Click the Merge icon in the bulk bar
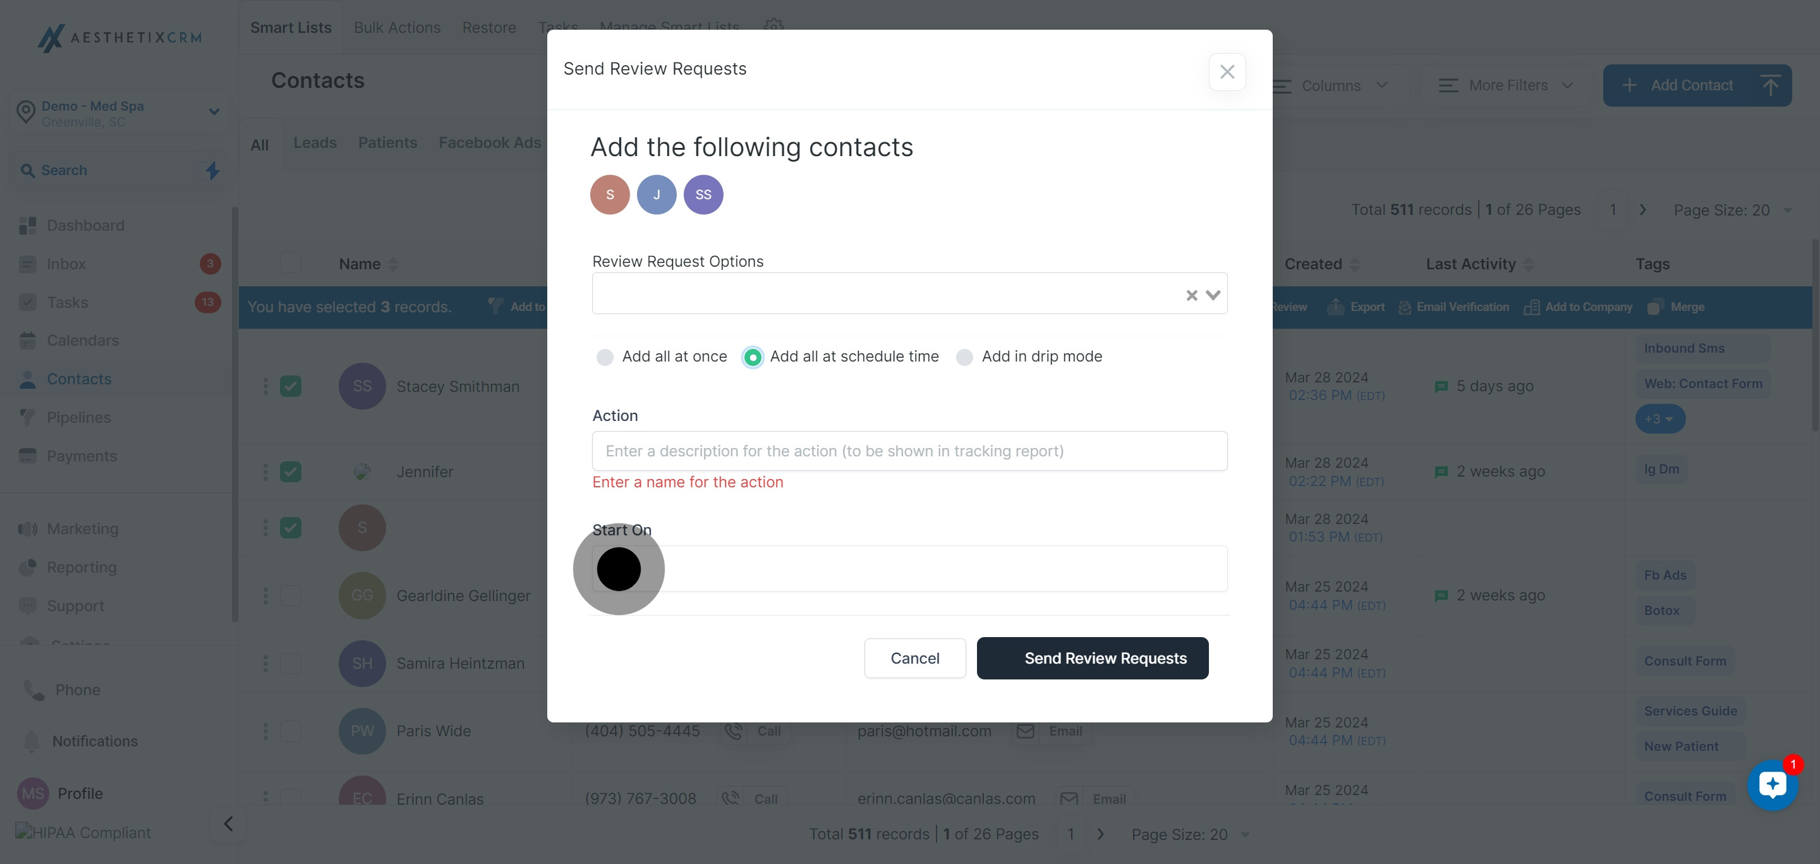 [x=1654, y=307]
